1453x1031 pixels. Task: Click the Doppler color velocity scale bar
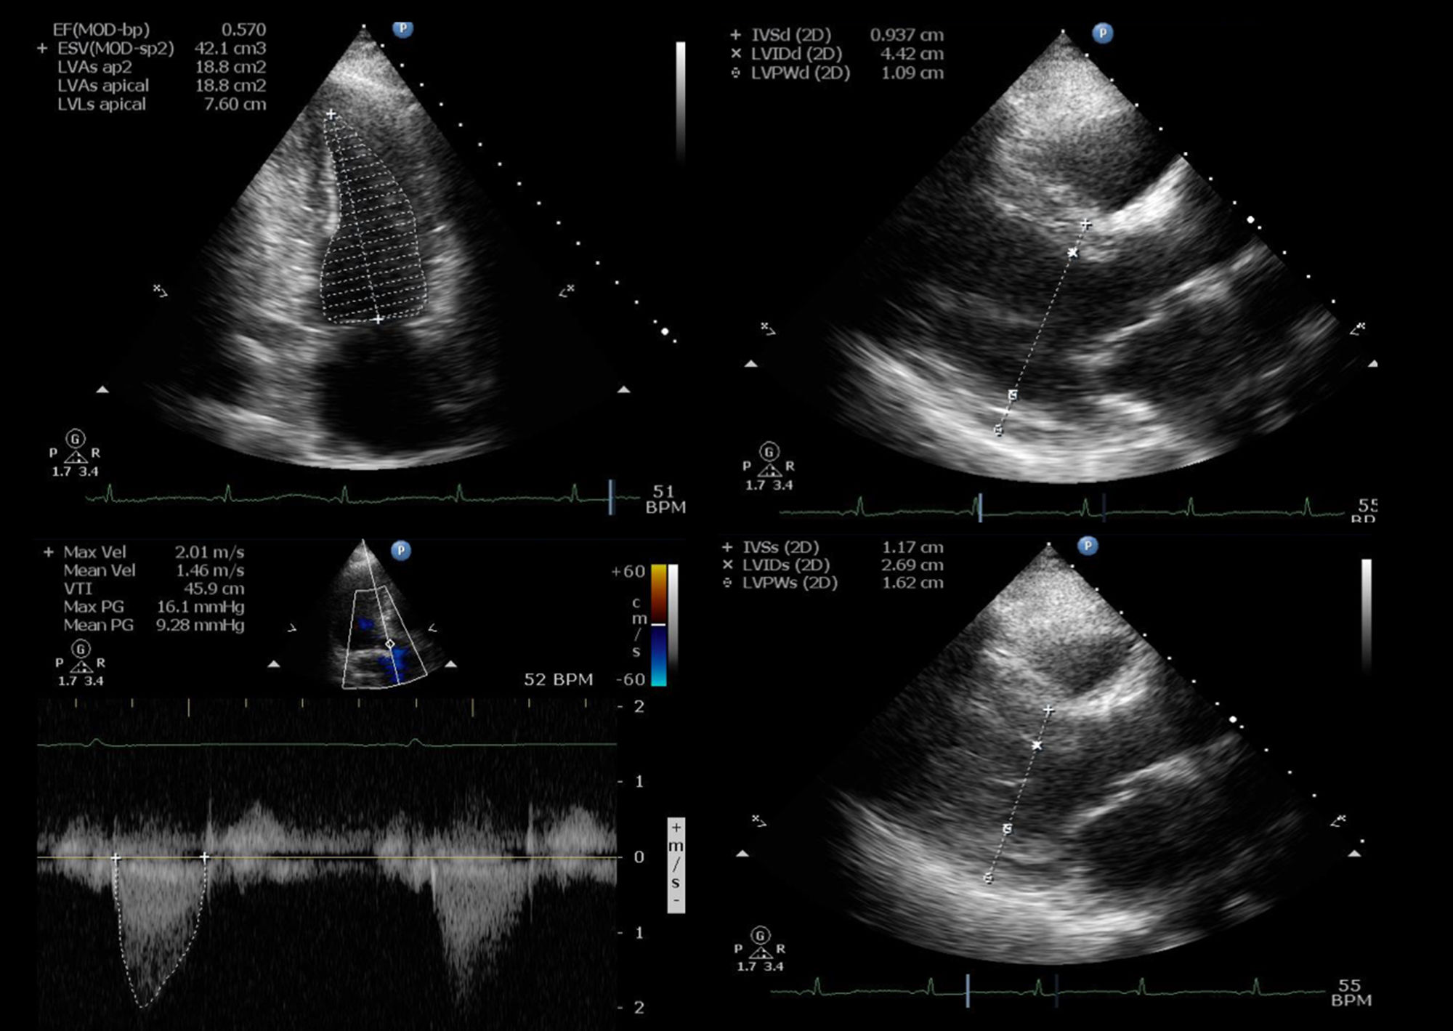658,625
